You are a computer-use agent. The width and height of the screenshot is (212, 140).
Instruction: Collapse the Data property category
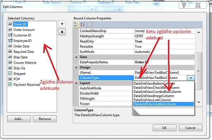click(x=76, y=57)
